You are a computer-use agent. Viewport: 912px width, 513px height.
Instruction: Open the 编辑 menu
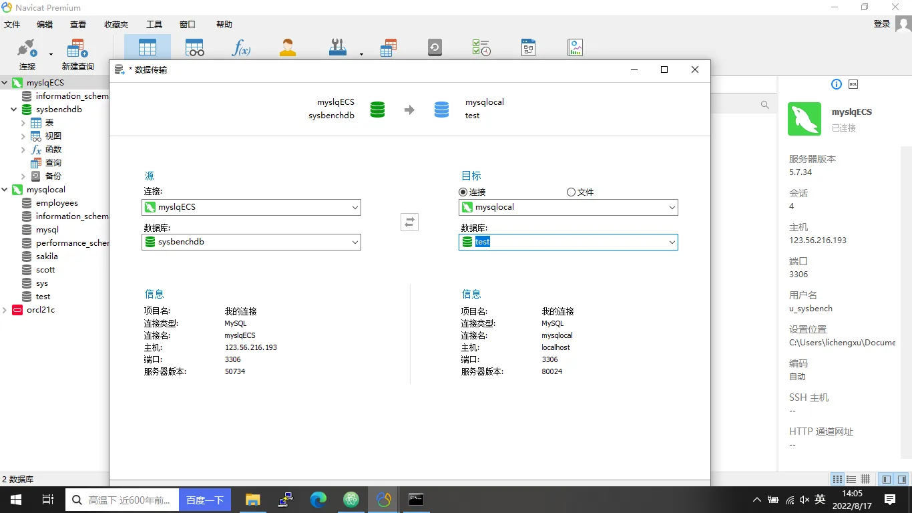[x=45, y=24]
